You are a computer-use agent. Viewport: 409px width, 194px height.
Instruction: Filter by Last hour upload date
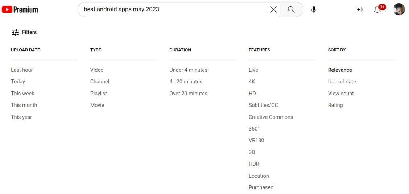click(22, 70)
